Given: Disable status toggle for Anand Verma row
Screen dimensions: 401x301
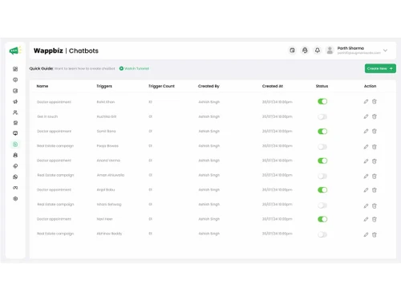Looking at the screenshot, I should 322,161.
